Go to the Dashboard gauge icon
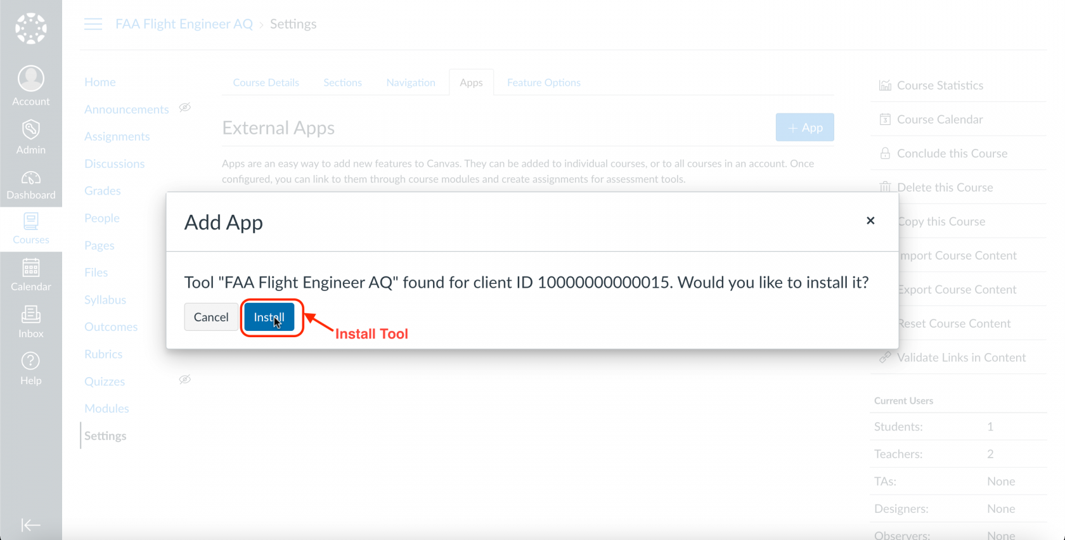This screenshot has height=540, width=1065. click(x=31, y=177)
